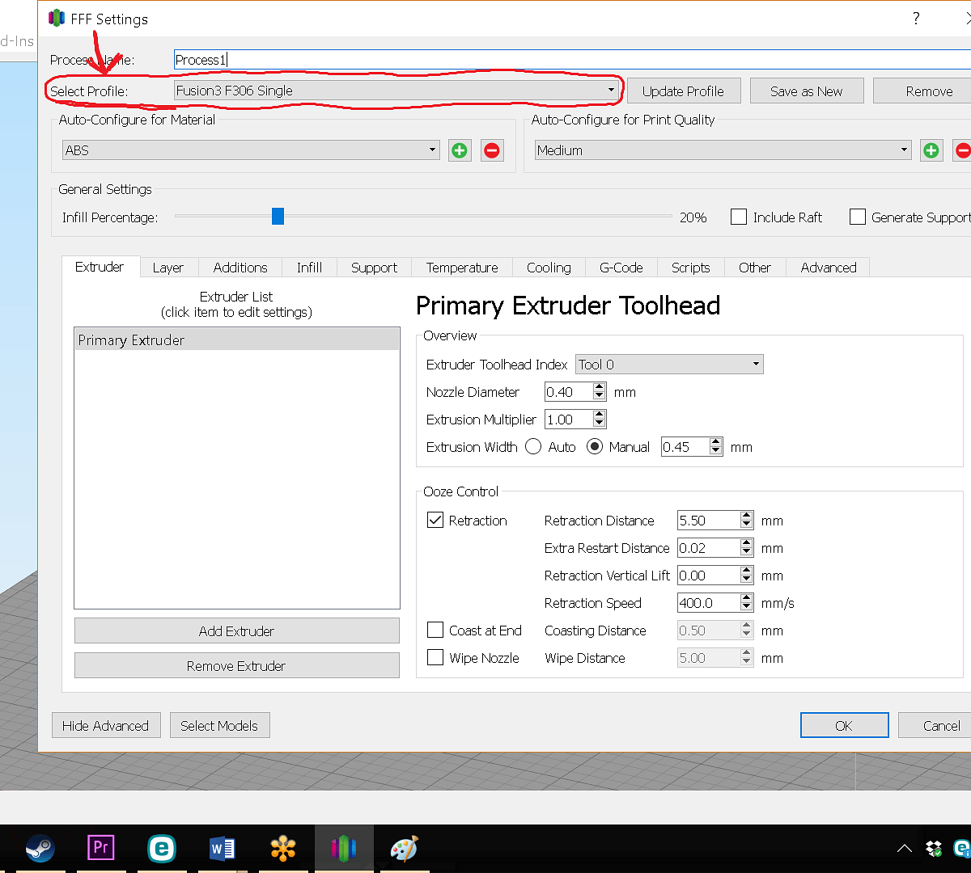The image size is (971, 873).
Task: Open the ABS material dropdown
Action: point(252,150)
